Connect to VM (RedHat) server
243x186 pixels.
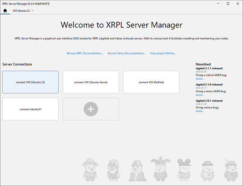[151, 82]
